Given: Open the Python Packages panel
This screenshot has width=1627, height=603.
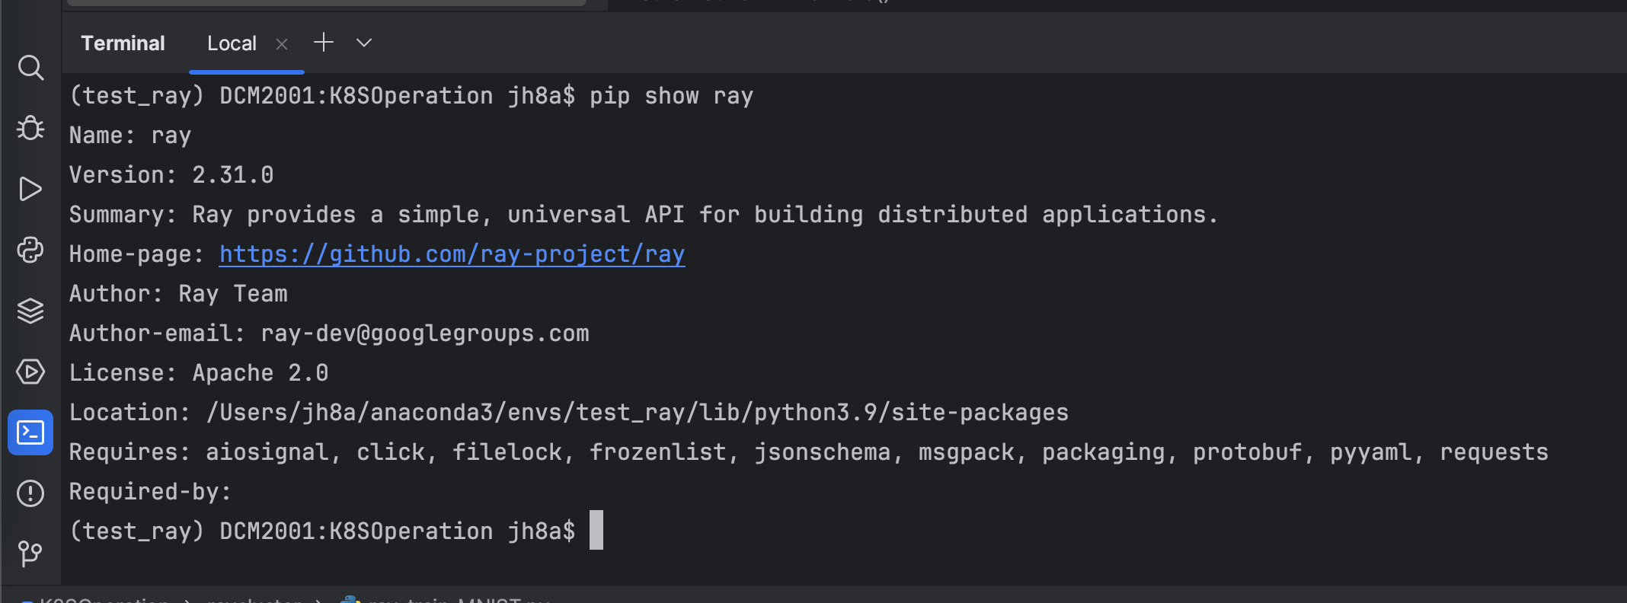Looking at the screenshot, I should pos(30,250).
